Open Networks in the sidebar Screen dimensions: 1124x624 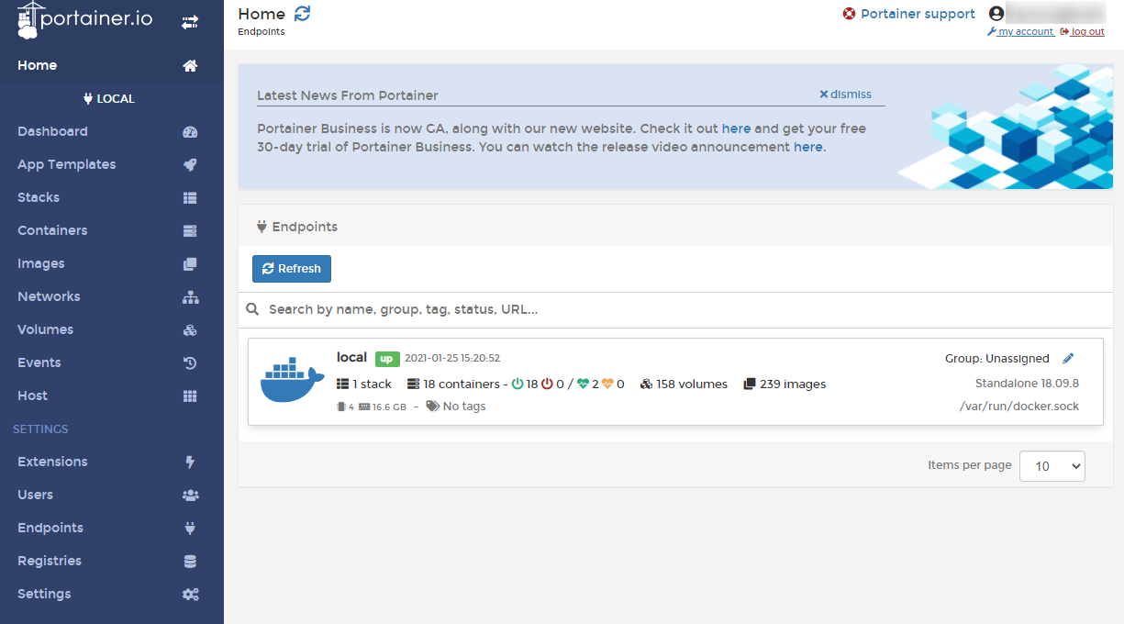[112, 297]
